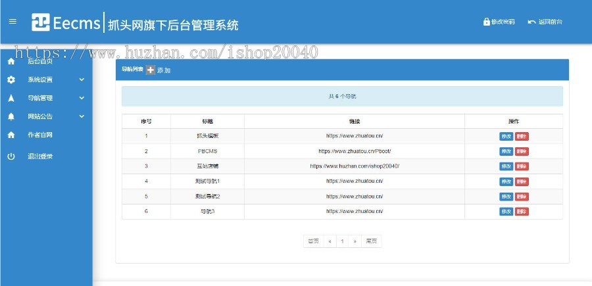Click the 导航3 title cell
The image size is (592, 286).
(207, 211)
